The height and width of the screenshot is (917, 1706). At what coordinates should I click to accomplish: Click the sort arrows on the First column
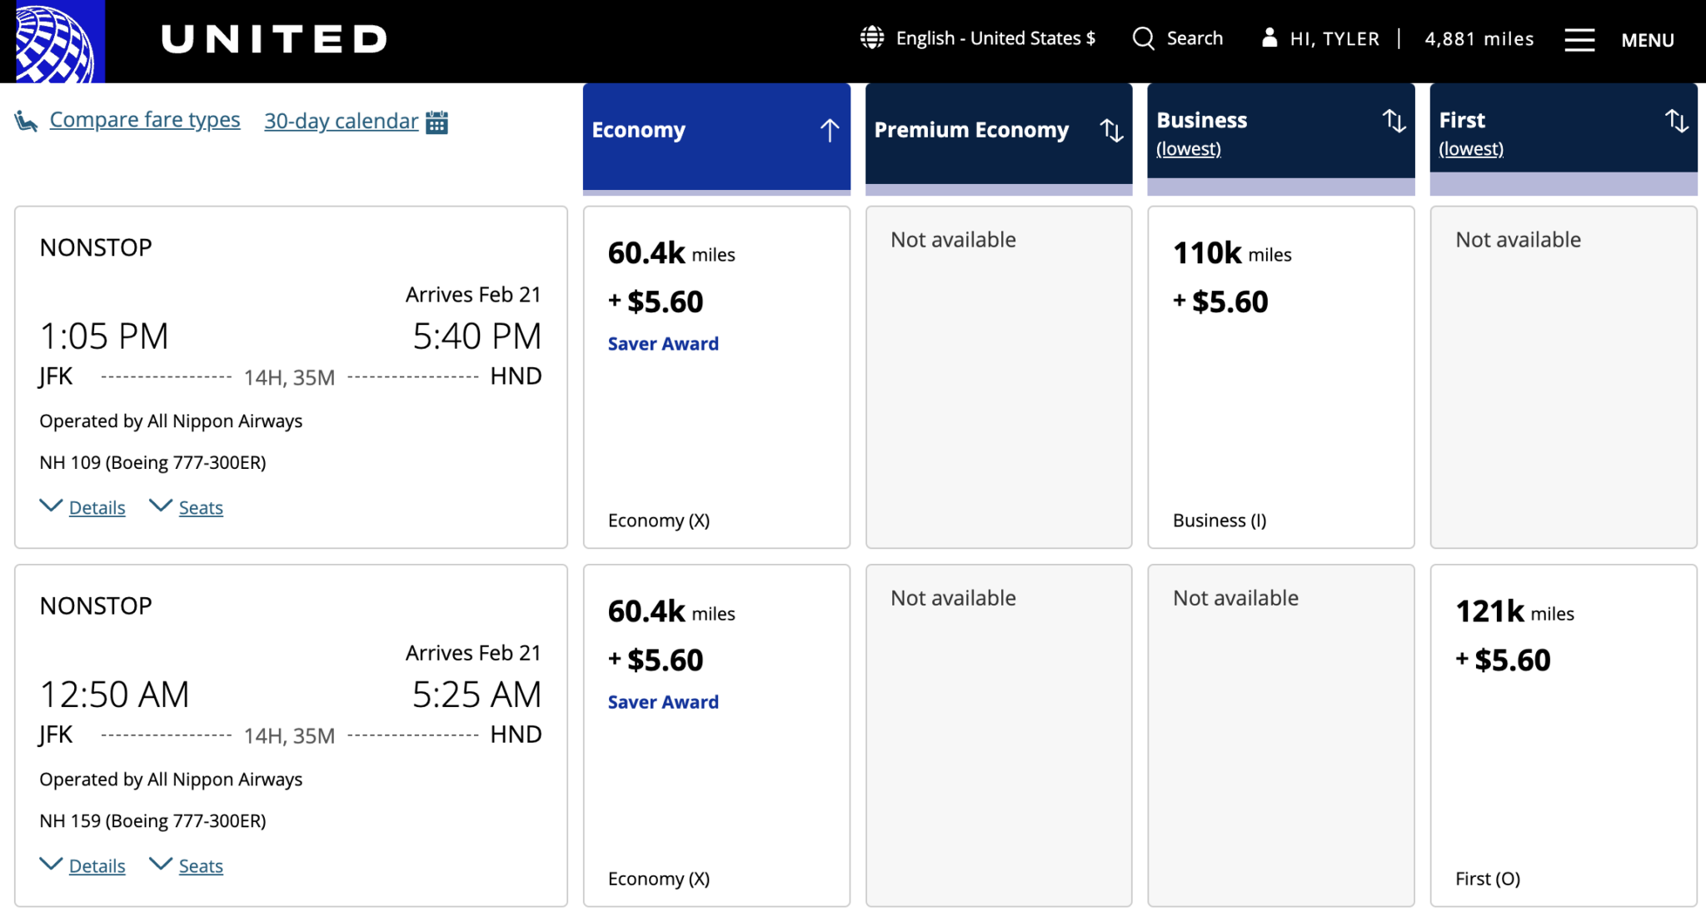click(1677, 121)
